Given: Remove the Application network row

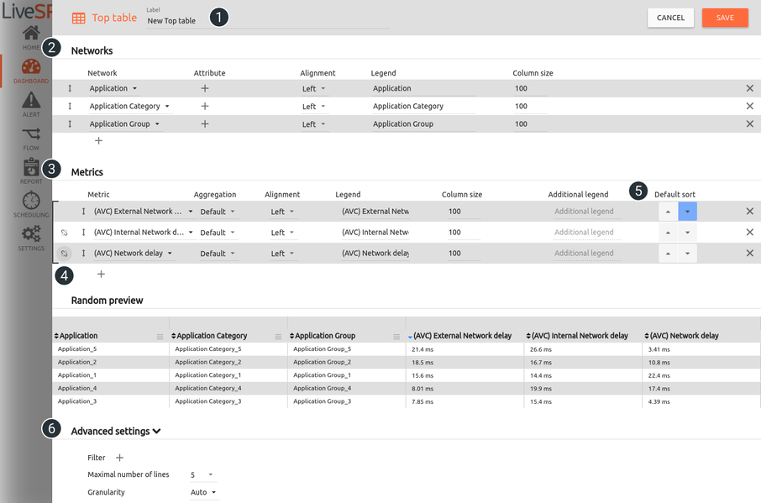Looking at the screenshot, I should point(750,88).
